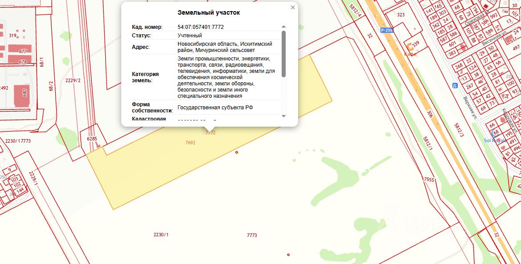Select parcel strip labeled 2229/2
This screenshot has width=521, height=264.
coord(73,80)
